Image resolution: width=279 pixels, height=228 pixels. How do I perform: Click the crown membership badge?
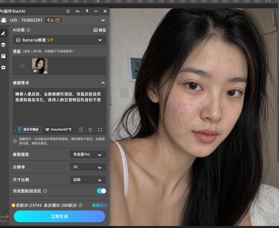tap(58, 20)
